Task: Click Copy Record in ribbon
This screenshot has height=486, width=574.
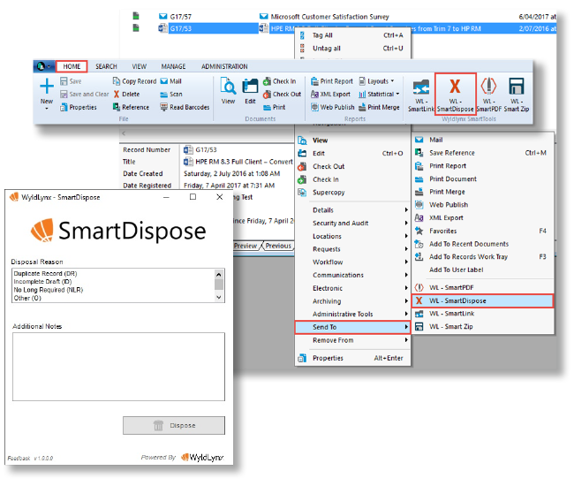Action: pyautogui.click(x=134, y=81)
